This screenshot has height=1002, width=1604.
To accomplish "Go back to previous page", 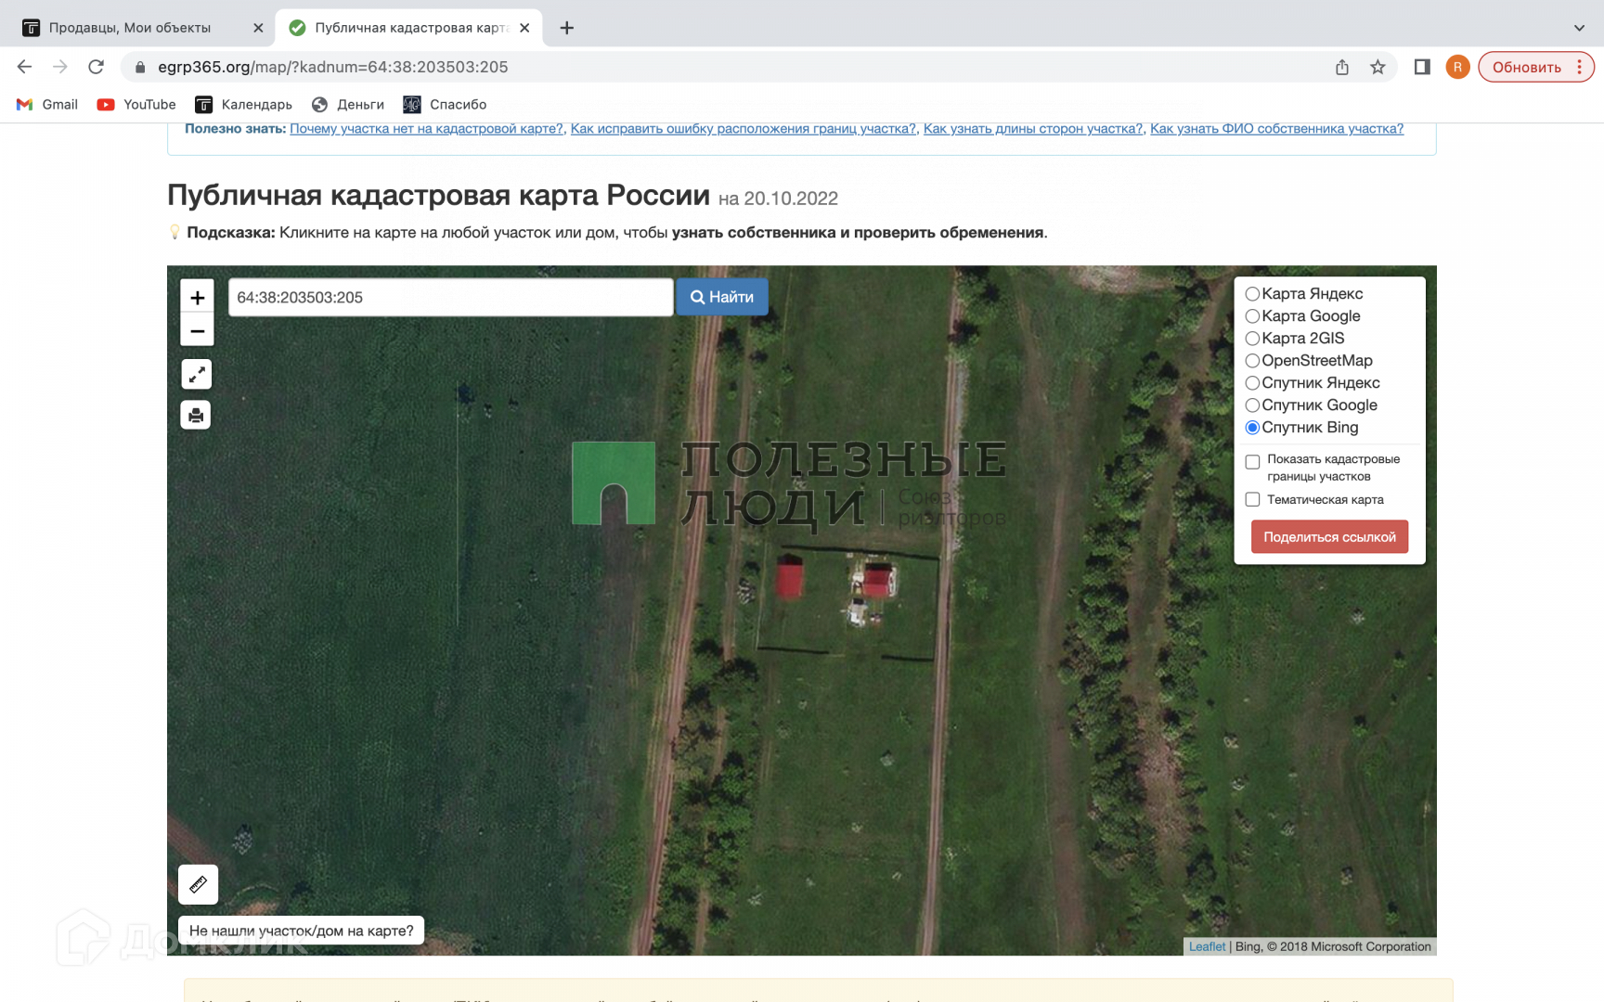I will (x=25, y=67).
